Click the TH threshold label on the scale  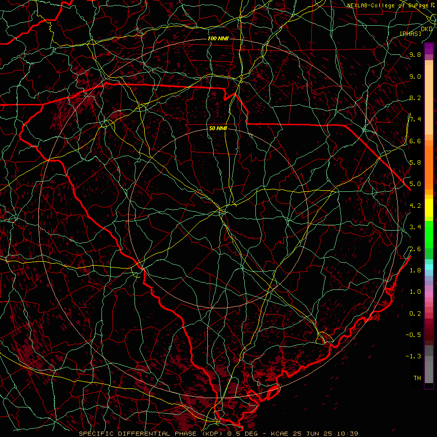point(417,378)
